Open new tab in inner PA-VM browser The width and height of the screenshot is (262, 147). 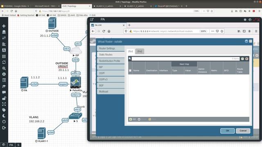pos(129,25)
